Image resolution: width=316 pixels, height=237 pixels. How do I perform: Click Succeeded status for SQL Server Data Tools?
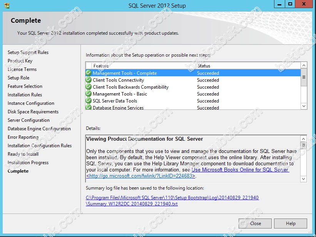tap(208, 101)
